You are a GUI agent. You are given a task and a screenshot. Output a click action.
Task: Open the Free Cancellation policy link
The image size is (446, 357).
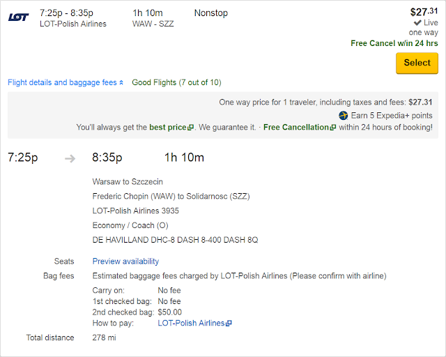295,128
